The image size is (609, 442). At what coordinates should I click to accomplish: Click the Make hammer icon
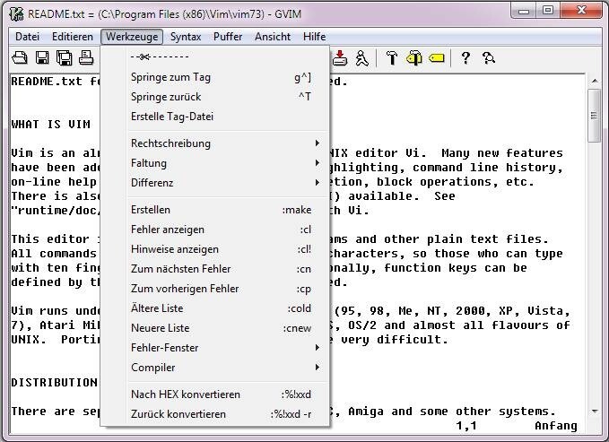click(391, 58)
